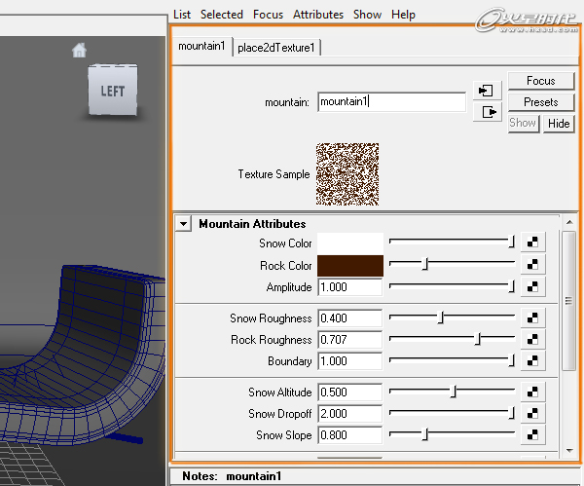This screenshot has width=584, height=486.
Task: Click map button for Snow Slope
Action: point(532,434)
